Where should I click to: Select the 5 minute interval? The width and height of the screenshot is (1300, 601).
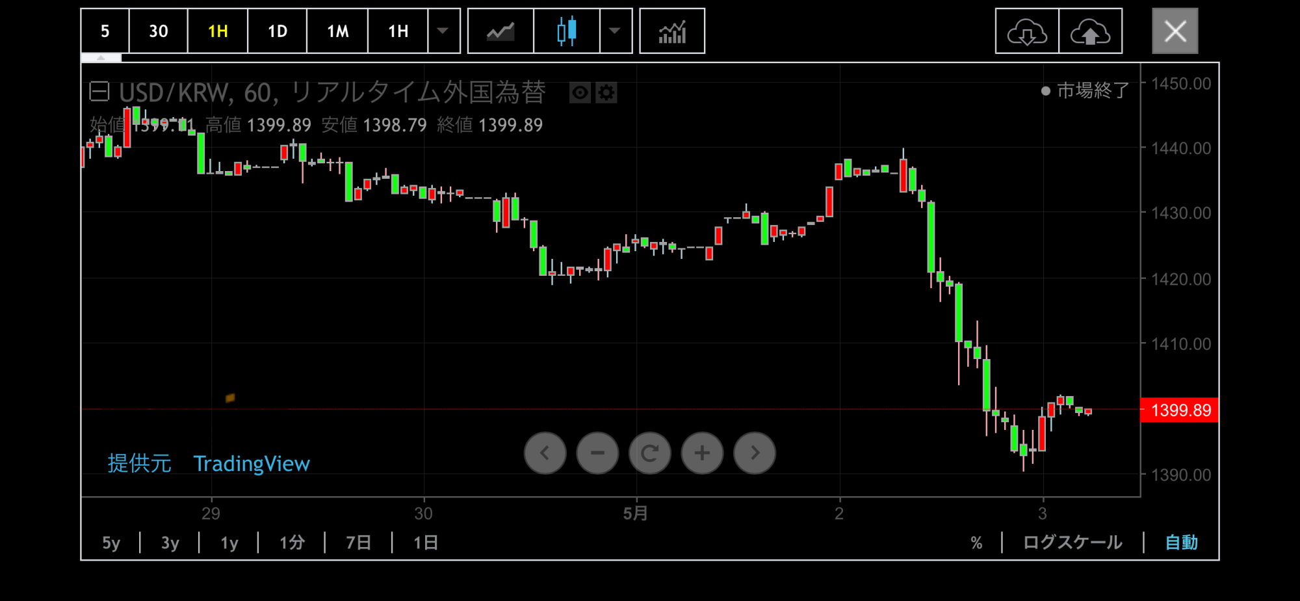[105, 31]
